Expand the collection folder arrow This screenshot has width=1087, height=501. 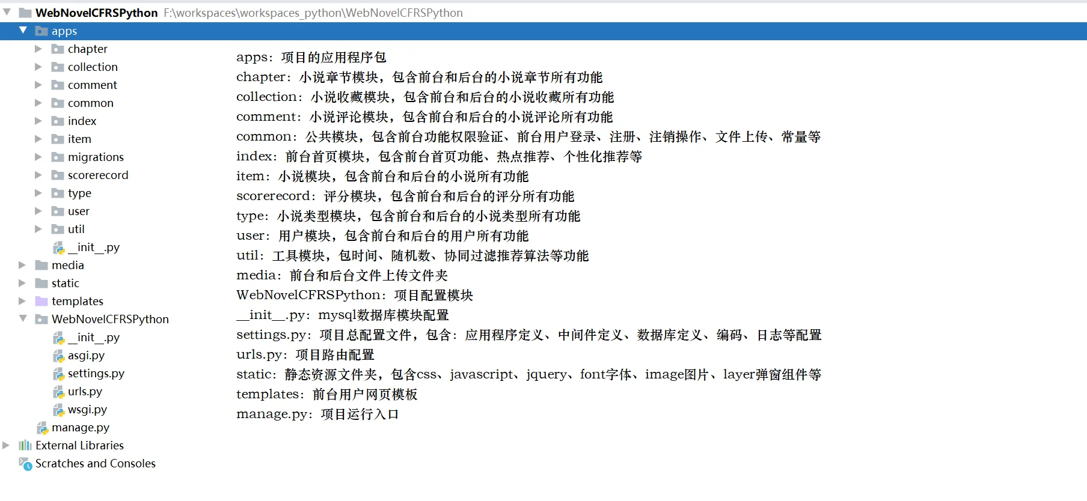(38, 67)
